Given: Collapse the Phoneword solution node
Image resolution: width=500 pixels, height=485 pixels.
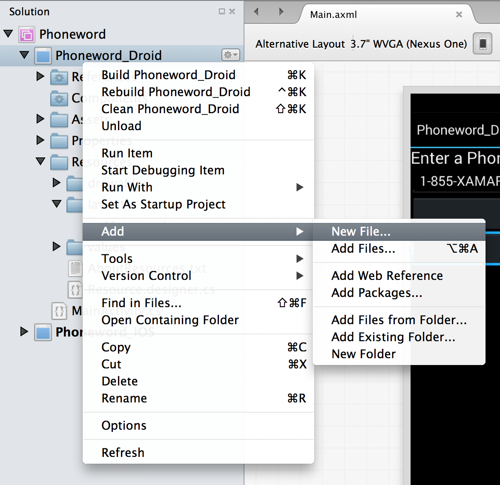Looking at the screenshot, I should (x=9, y=34).
